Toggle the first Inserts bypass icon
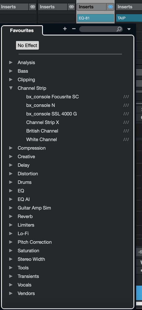142x310 pixels. tap(32, 7)
